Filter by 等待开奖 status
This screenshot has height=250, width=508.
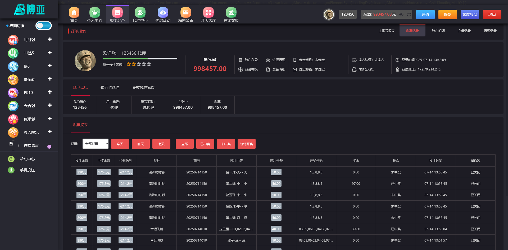click(x=247, y=144)
